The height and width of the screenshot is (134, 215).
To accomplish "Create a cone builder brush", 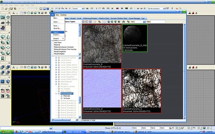I will click(x=8, y=37).
